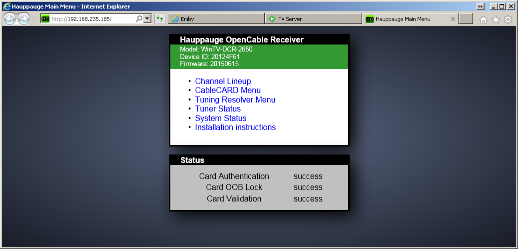Open the Channel Lineup link
518x249 pixels.
223,81
